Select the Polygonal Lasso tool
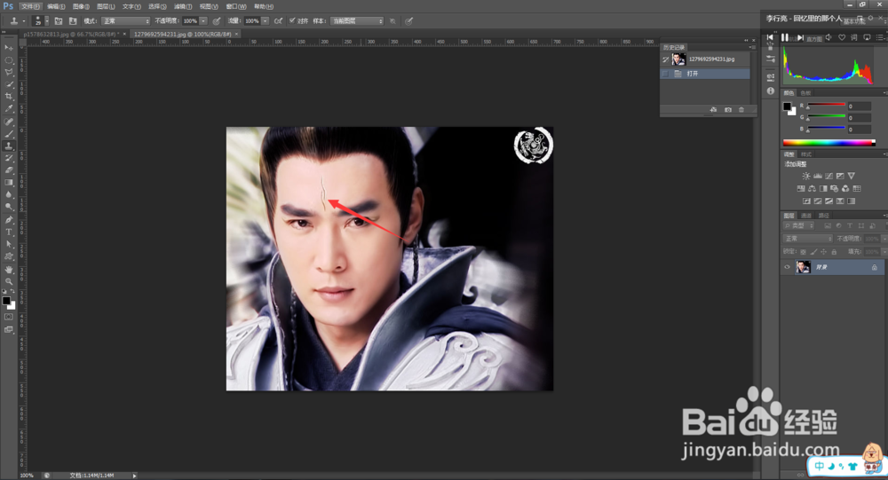The height and width of the screenshot is (480, 888). pyautogui.click(x=9, y=73)
